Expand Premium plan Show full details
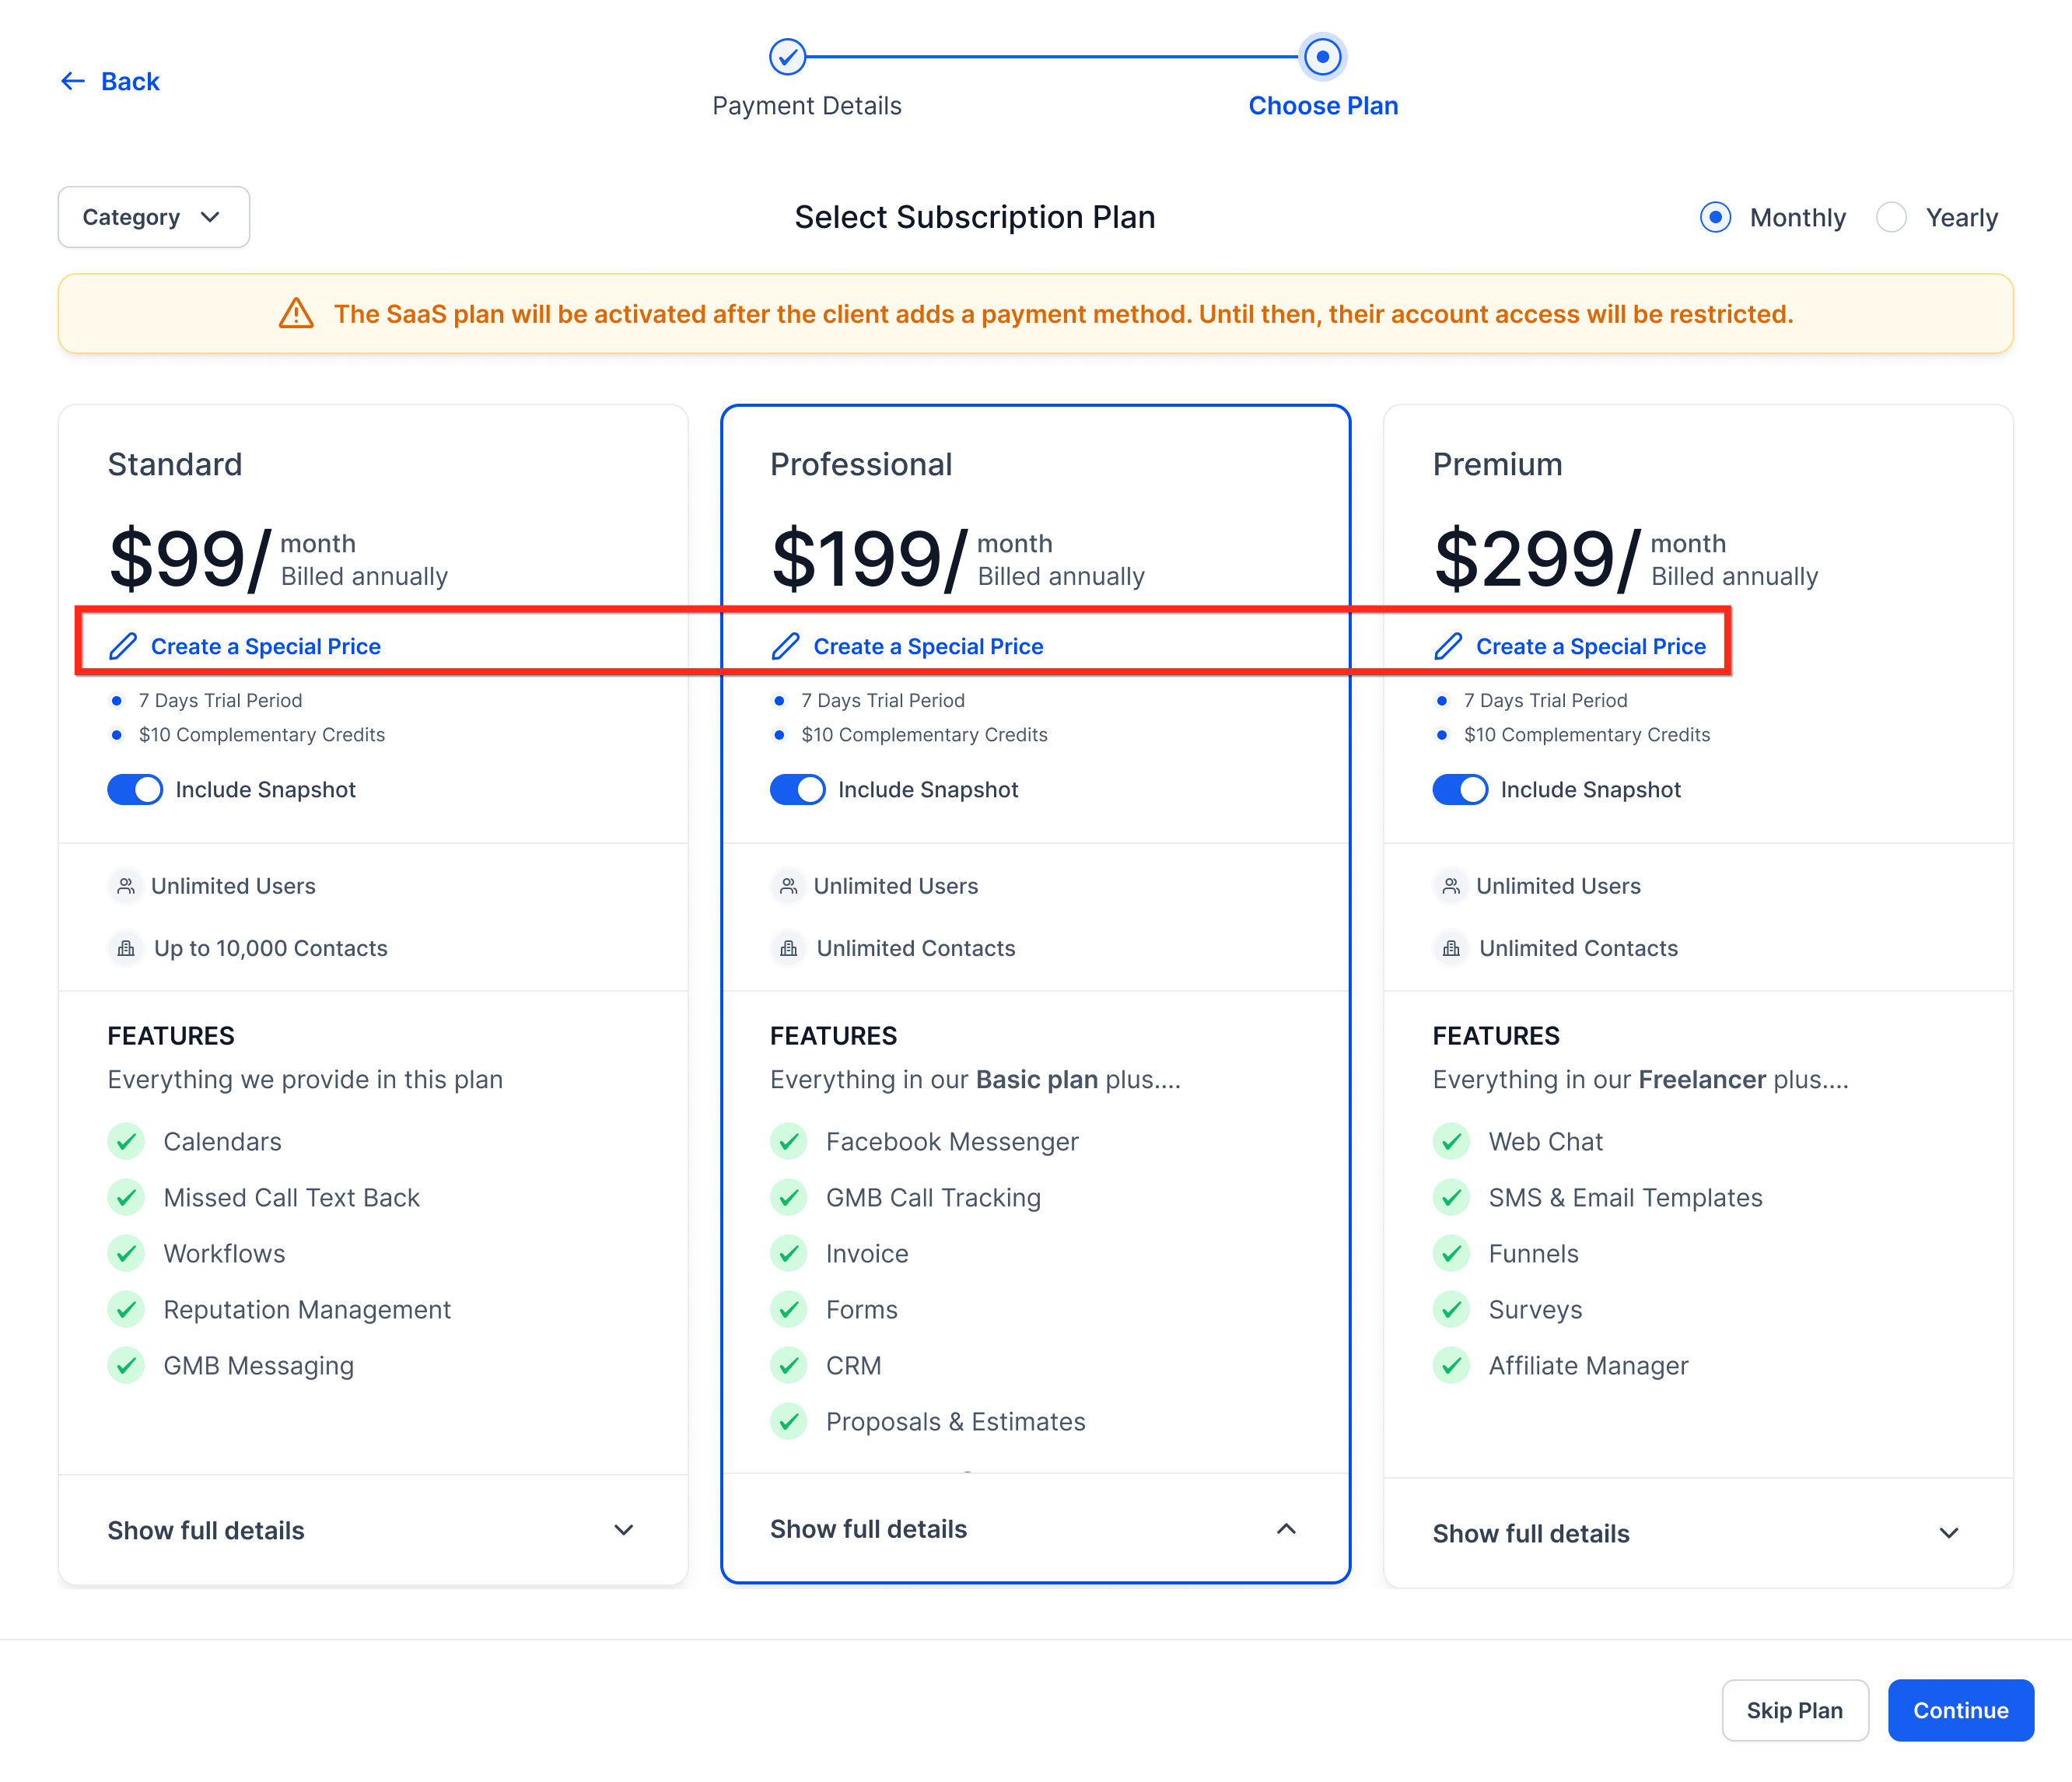2072x1782 pixels. coord(1949,1533)
